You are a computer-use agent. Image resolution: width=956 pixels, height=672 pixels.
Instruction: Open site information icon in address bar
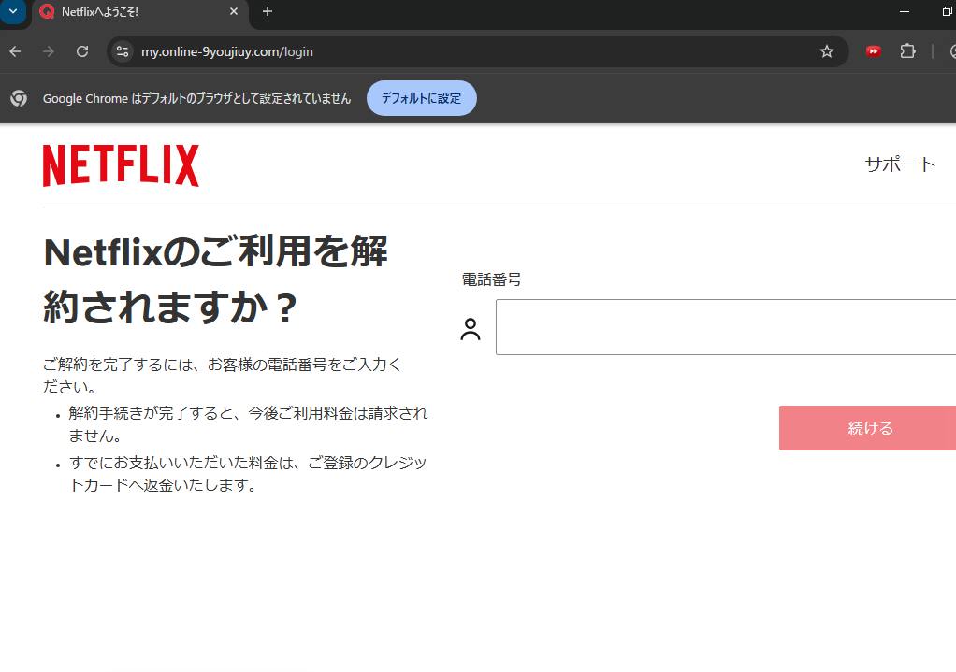[123, 51]
